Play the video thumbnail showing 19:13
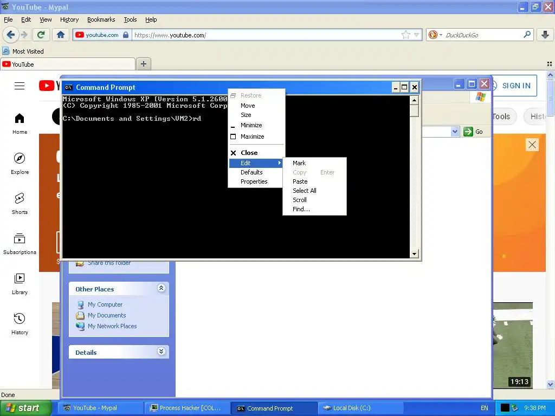Screen dimensions: 555x416 coord(513,345)
